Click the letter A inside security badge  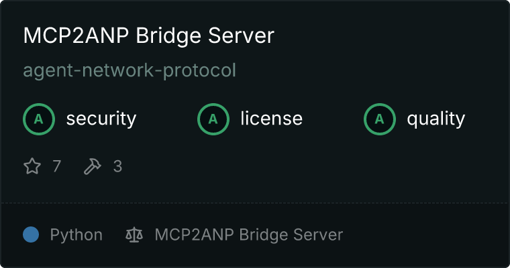point(39,119)
